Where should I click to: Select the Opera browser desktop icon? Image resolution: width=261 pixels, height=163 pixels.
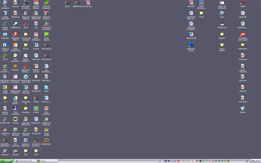pyautogui.click(x=26, y=24)
